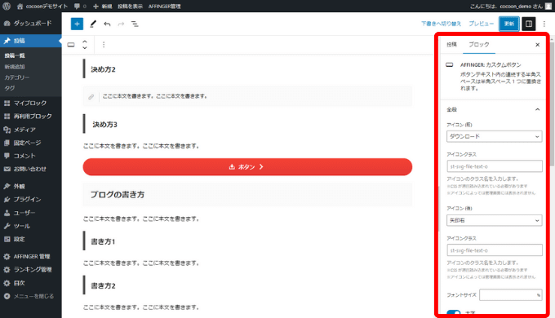Open 設定 in the sidebar
Image resolution: width=555 pixels, height=318 pixels.
pyautogui.click(x=31, y=239)
